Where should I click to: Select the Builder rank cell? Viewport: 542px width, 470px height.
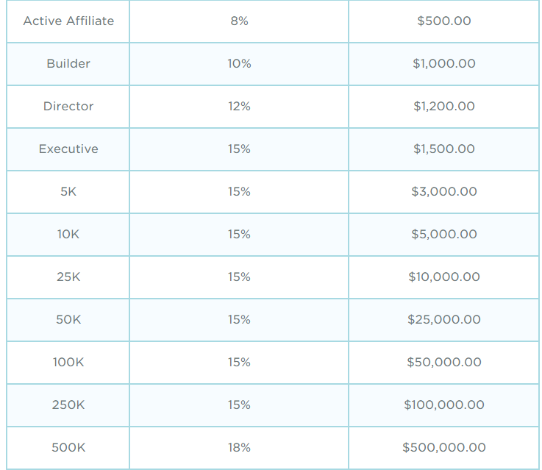pos(68,64)
